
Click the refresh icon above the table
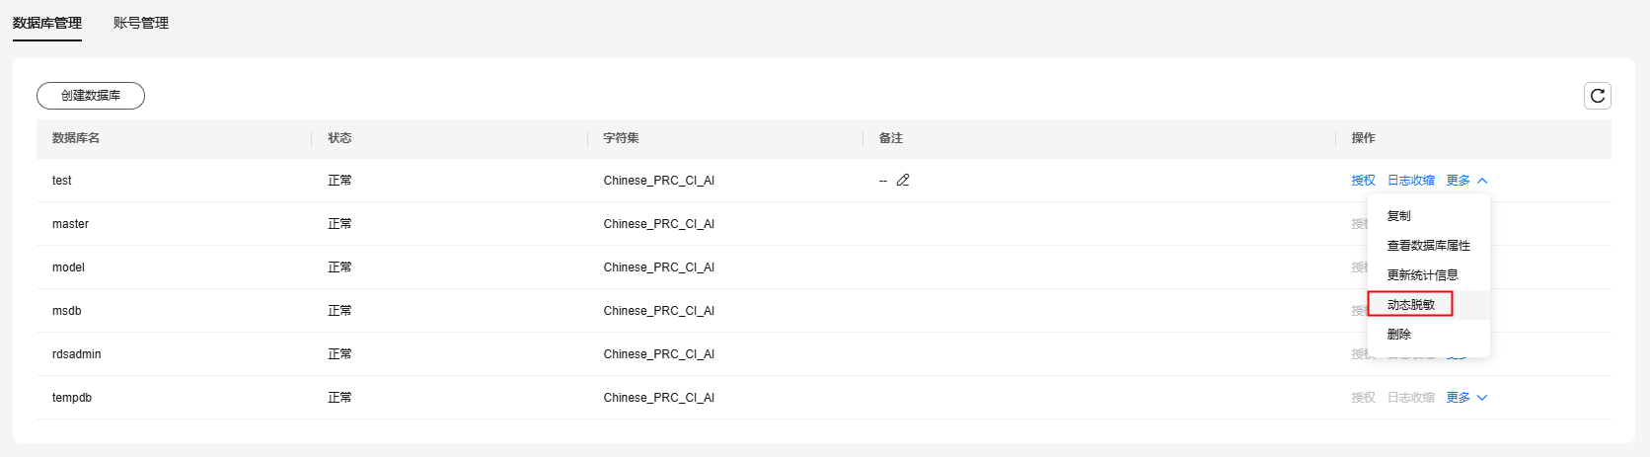1597,96
